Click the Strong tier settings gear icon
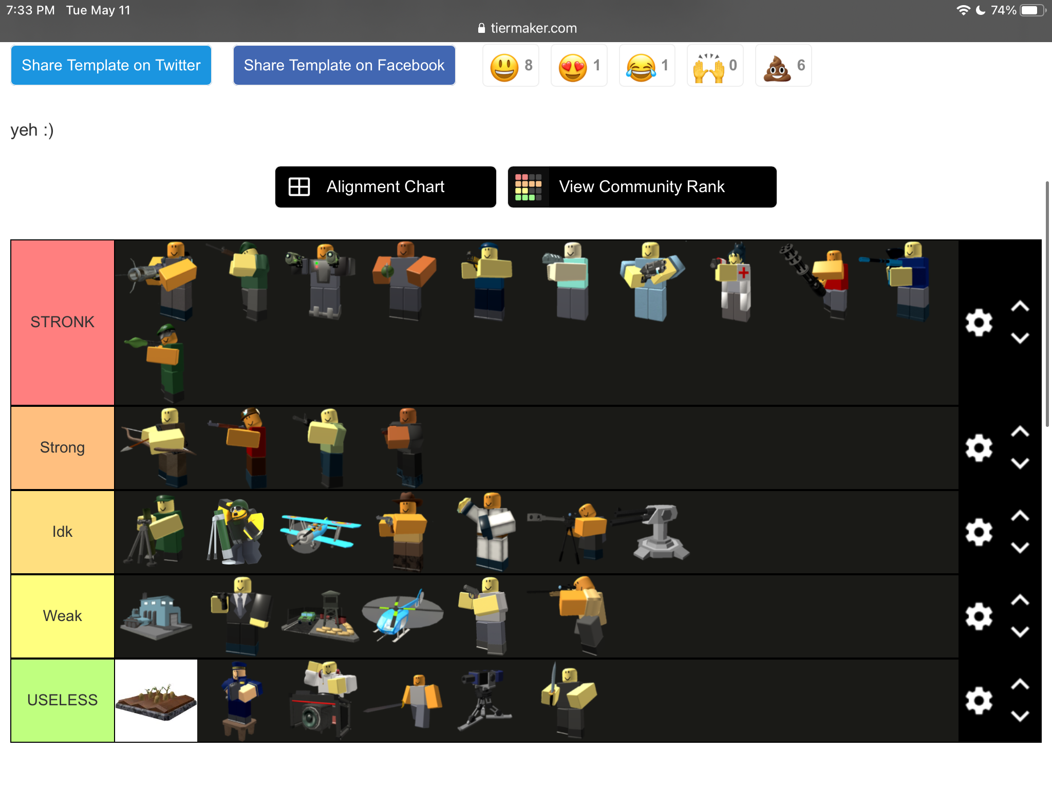Image resolution: width=1052 pixels, height=789 pixels. pos(979,447)
